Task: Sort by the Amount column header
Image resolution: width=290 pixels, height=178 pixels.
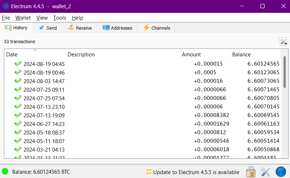Action: point(205,54)
